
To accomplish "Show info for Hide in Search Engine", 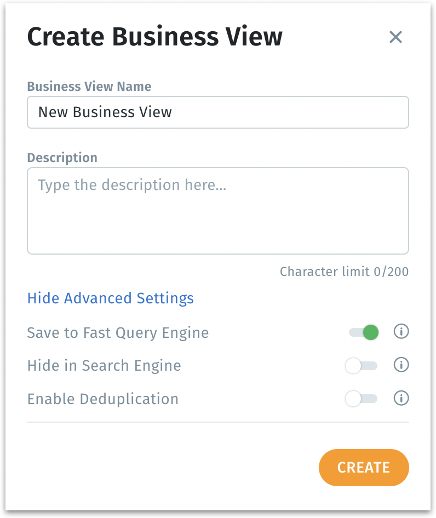I will (401, 365).
